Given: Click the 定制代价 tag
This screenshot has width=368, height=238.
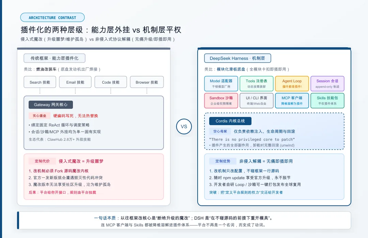Looking at the screenshot, I should (42, 161).
